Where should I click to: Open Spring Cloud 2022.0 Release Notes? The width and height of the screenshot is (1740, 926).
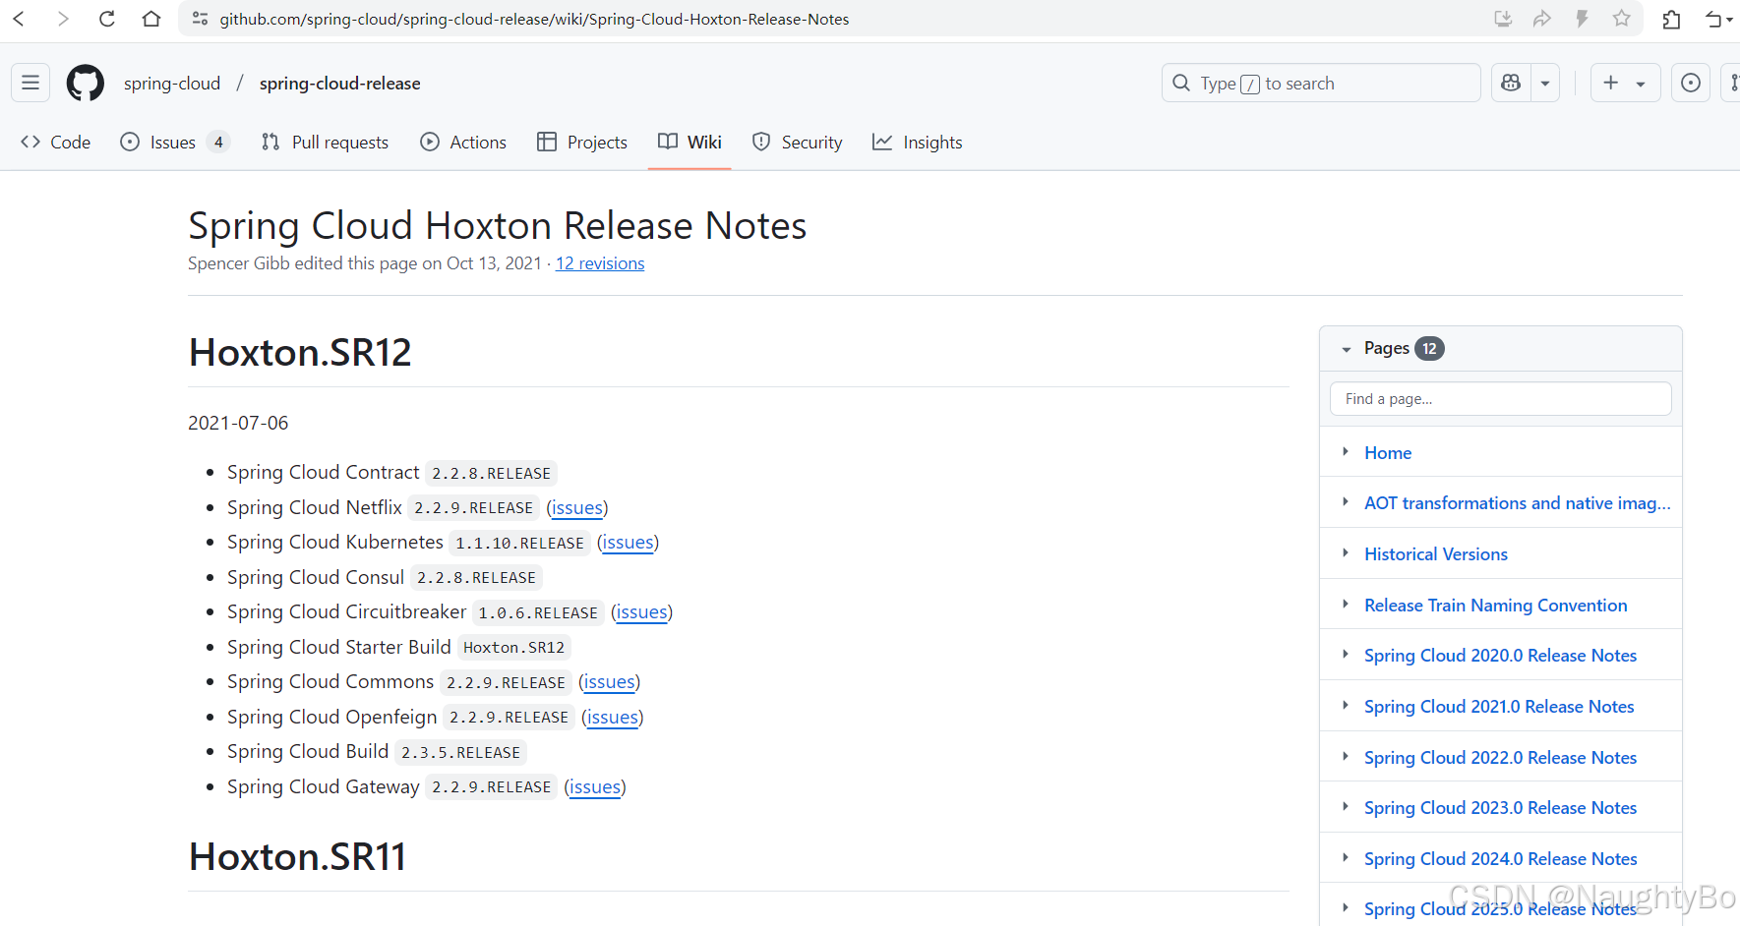1500,758
